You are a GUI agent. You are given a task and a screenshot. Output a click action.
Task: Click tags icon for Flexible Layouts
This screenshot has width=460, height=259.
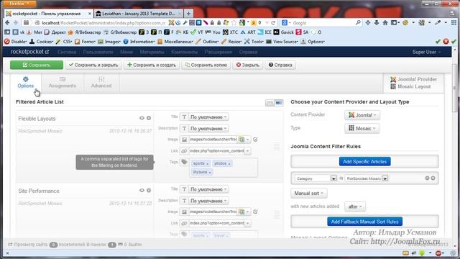184,162
